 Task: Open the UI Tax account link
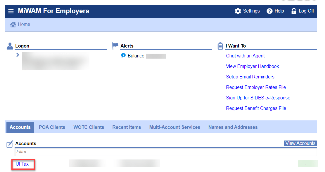click(22, 164)
